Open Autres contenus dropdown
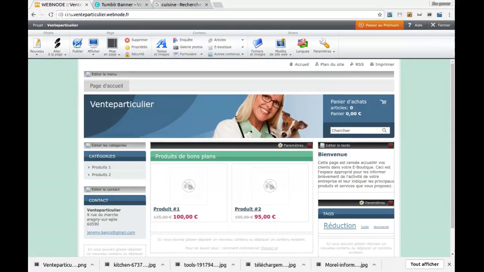Viewport: 484px width, 272px height. (x=226, y=54)
